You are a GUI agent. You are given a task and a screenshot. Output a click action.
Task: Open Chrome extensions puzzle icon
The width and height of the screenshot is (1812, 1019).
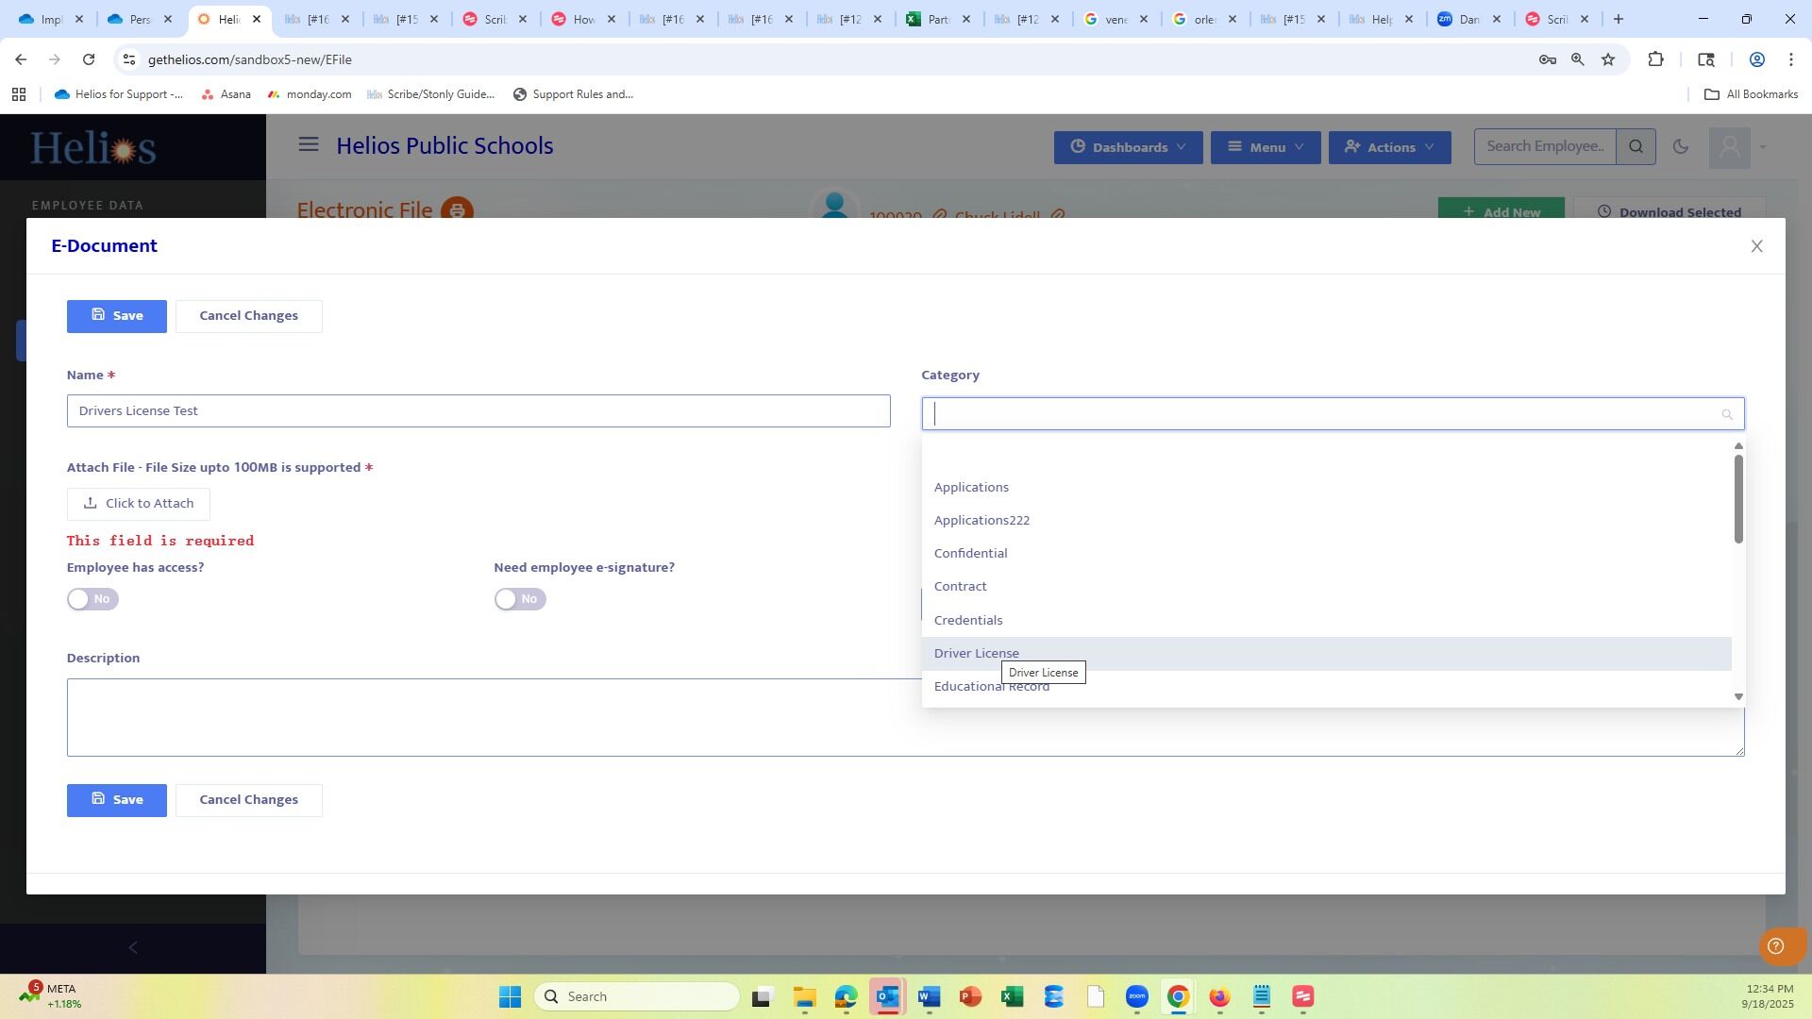click(x=1655, y=59)
